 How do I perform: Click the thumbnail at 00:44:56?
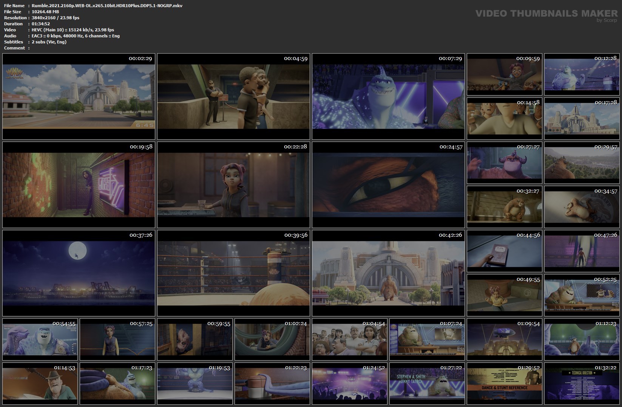[505, 251]
